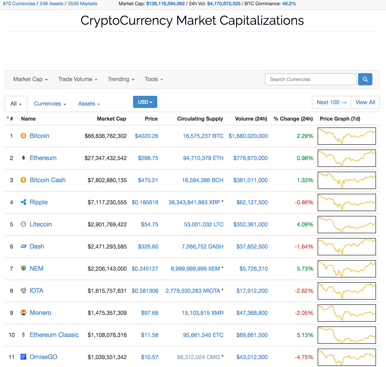
Task: Open the 249 Assets link
Action: pyautogui.click(x=52, y=4)
